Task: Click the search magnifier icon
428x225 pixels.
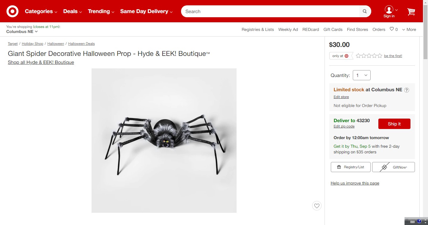Action: point(365,12)
